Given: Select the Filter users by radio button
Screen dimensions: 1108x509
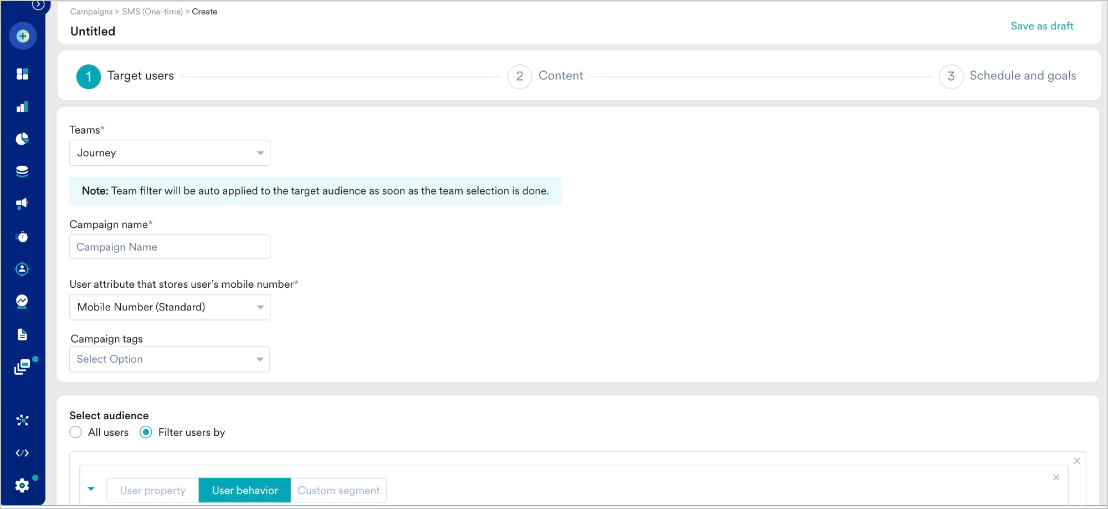Looking at the screenshot, I should 146,432.
